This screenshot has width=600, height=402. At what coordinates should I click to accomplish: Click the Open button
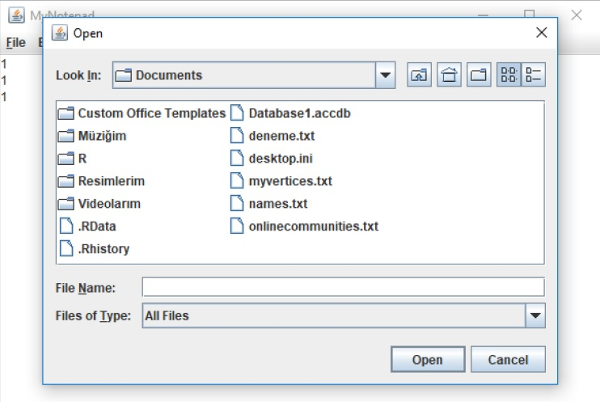(x=428, y=359)
